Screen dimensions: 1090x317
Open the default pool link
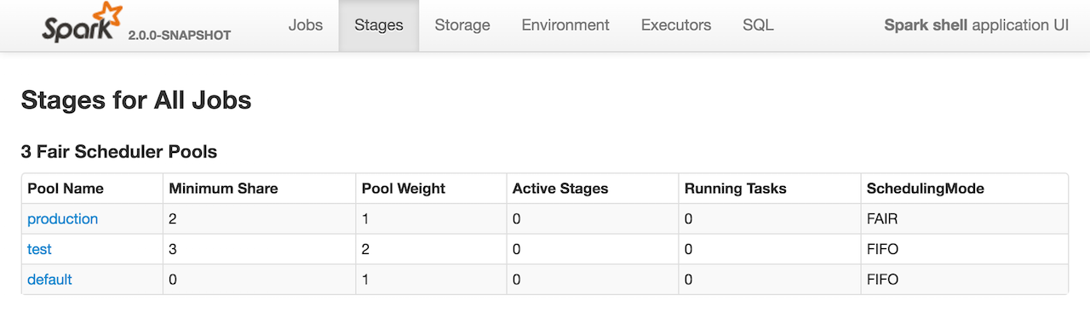click(49, 279)
